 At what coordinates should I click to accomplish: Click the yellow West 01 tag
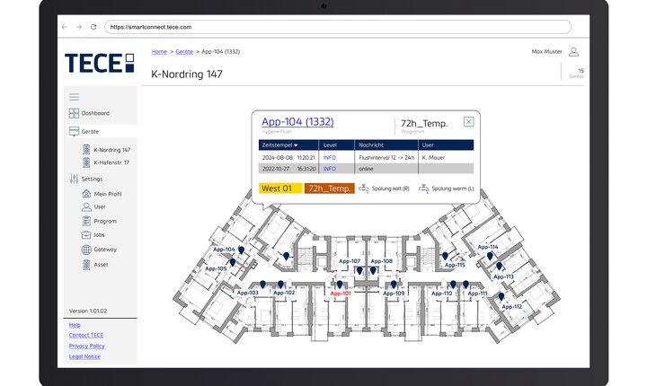(x=278, y=189)
